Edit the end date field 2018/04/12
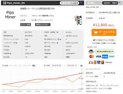Screen dimensions: 123x94 pyautogui.click(x=72, y=66)
